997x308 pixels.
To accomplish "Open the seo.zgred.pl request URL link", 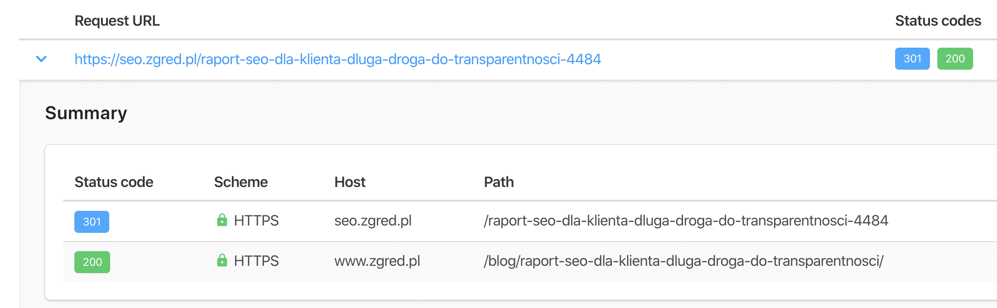I will point(337,59).
